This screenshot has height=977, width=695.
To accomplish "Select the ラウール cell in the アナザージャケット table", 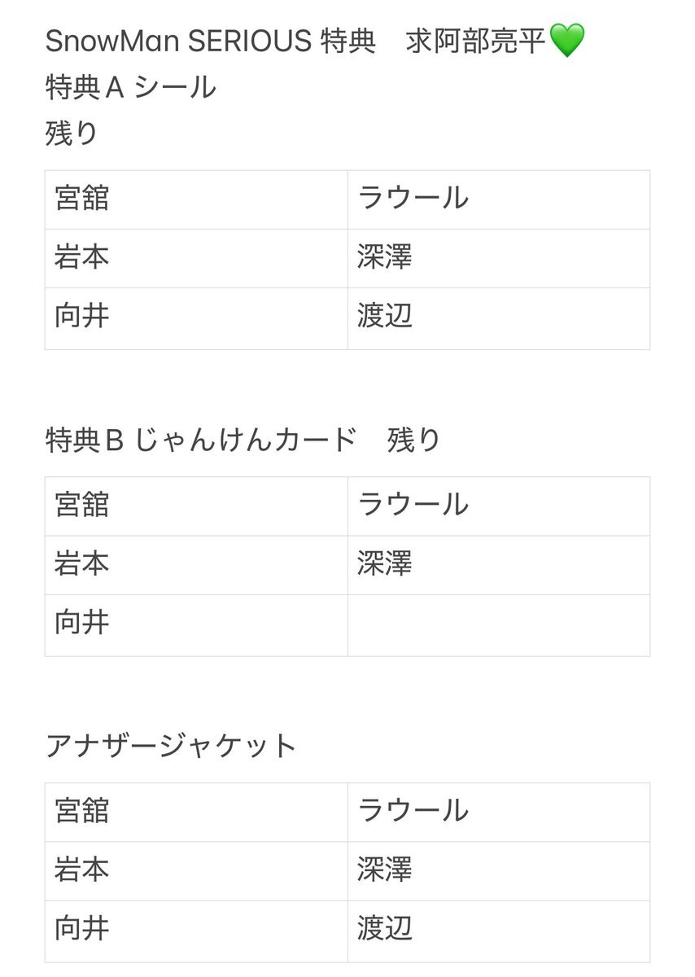I will pyautogui.click(x=499, y=812).
